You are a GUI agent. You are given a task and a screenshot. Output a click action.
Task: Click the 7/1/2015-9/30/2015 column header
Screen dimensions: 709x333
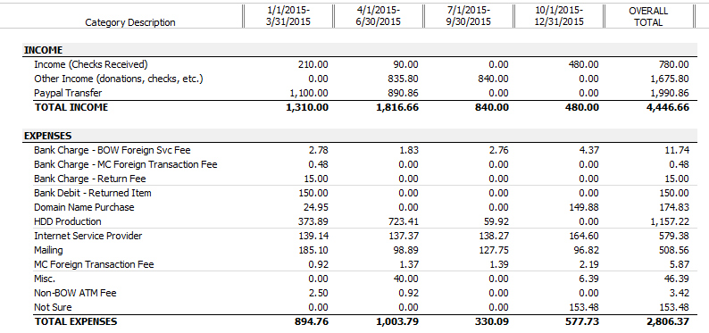(x=469, y=16)
